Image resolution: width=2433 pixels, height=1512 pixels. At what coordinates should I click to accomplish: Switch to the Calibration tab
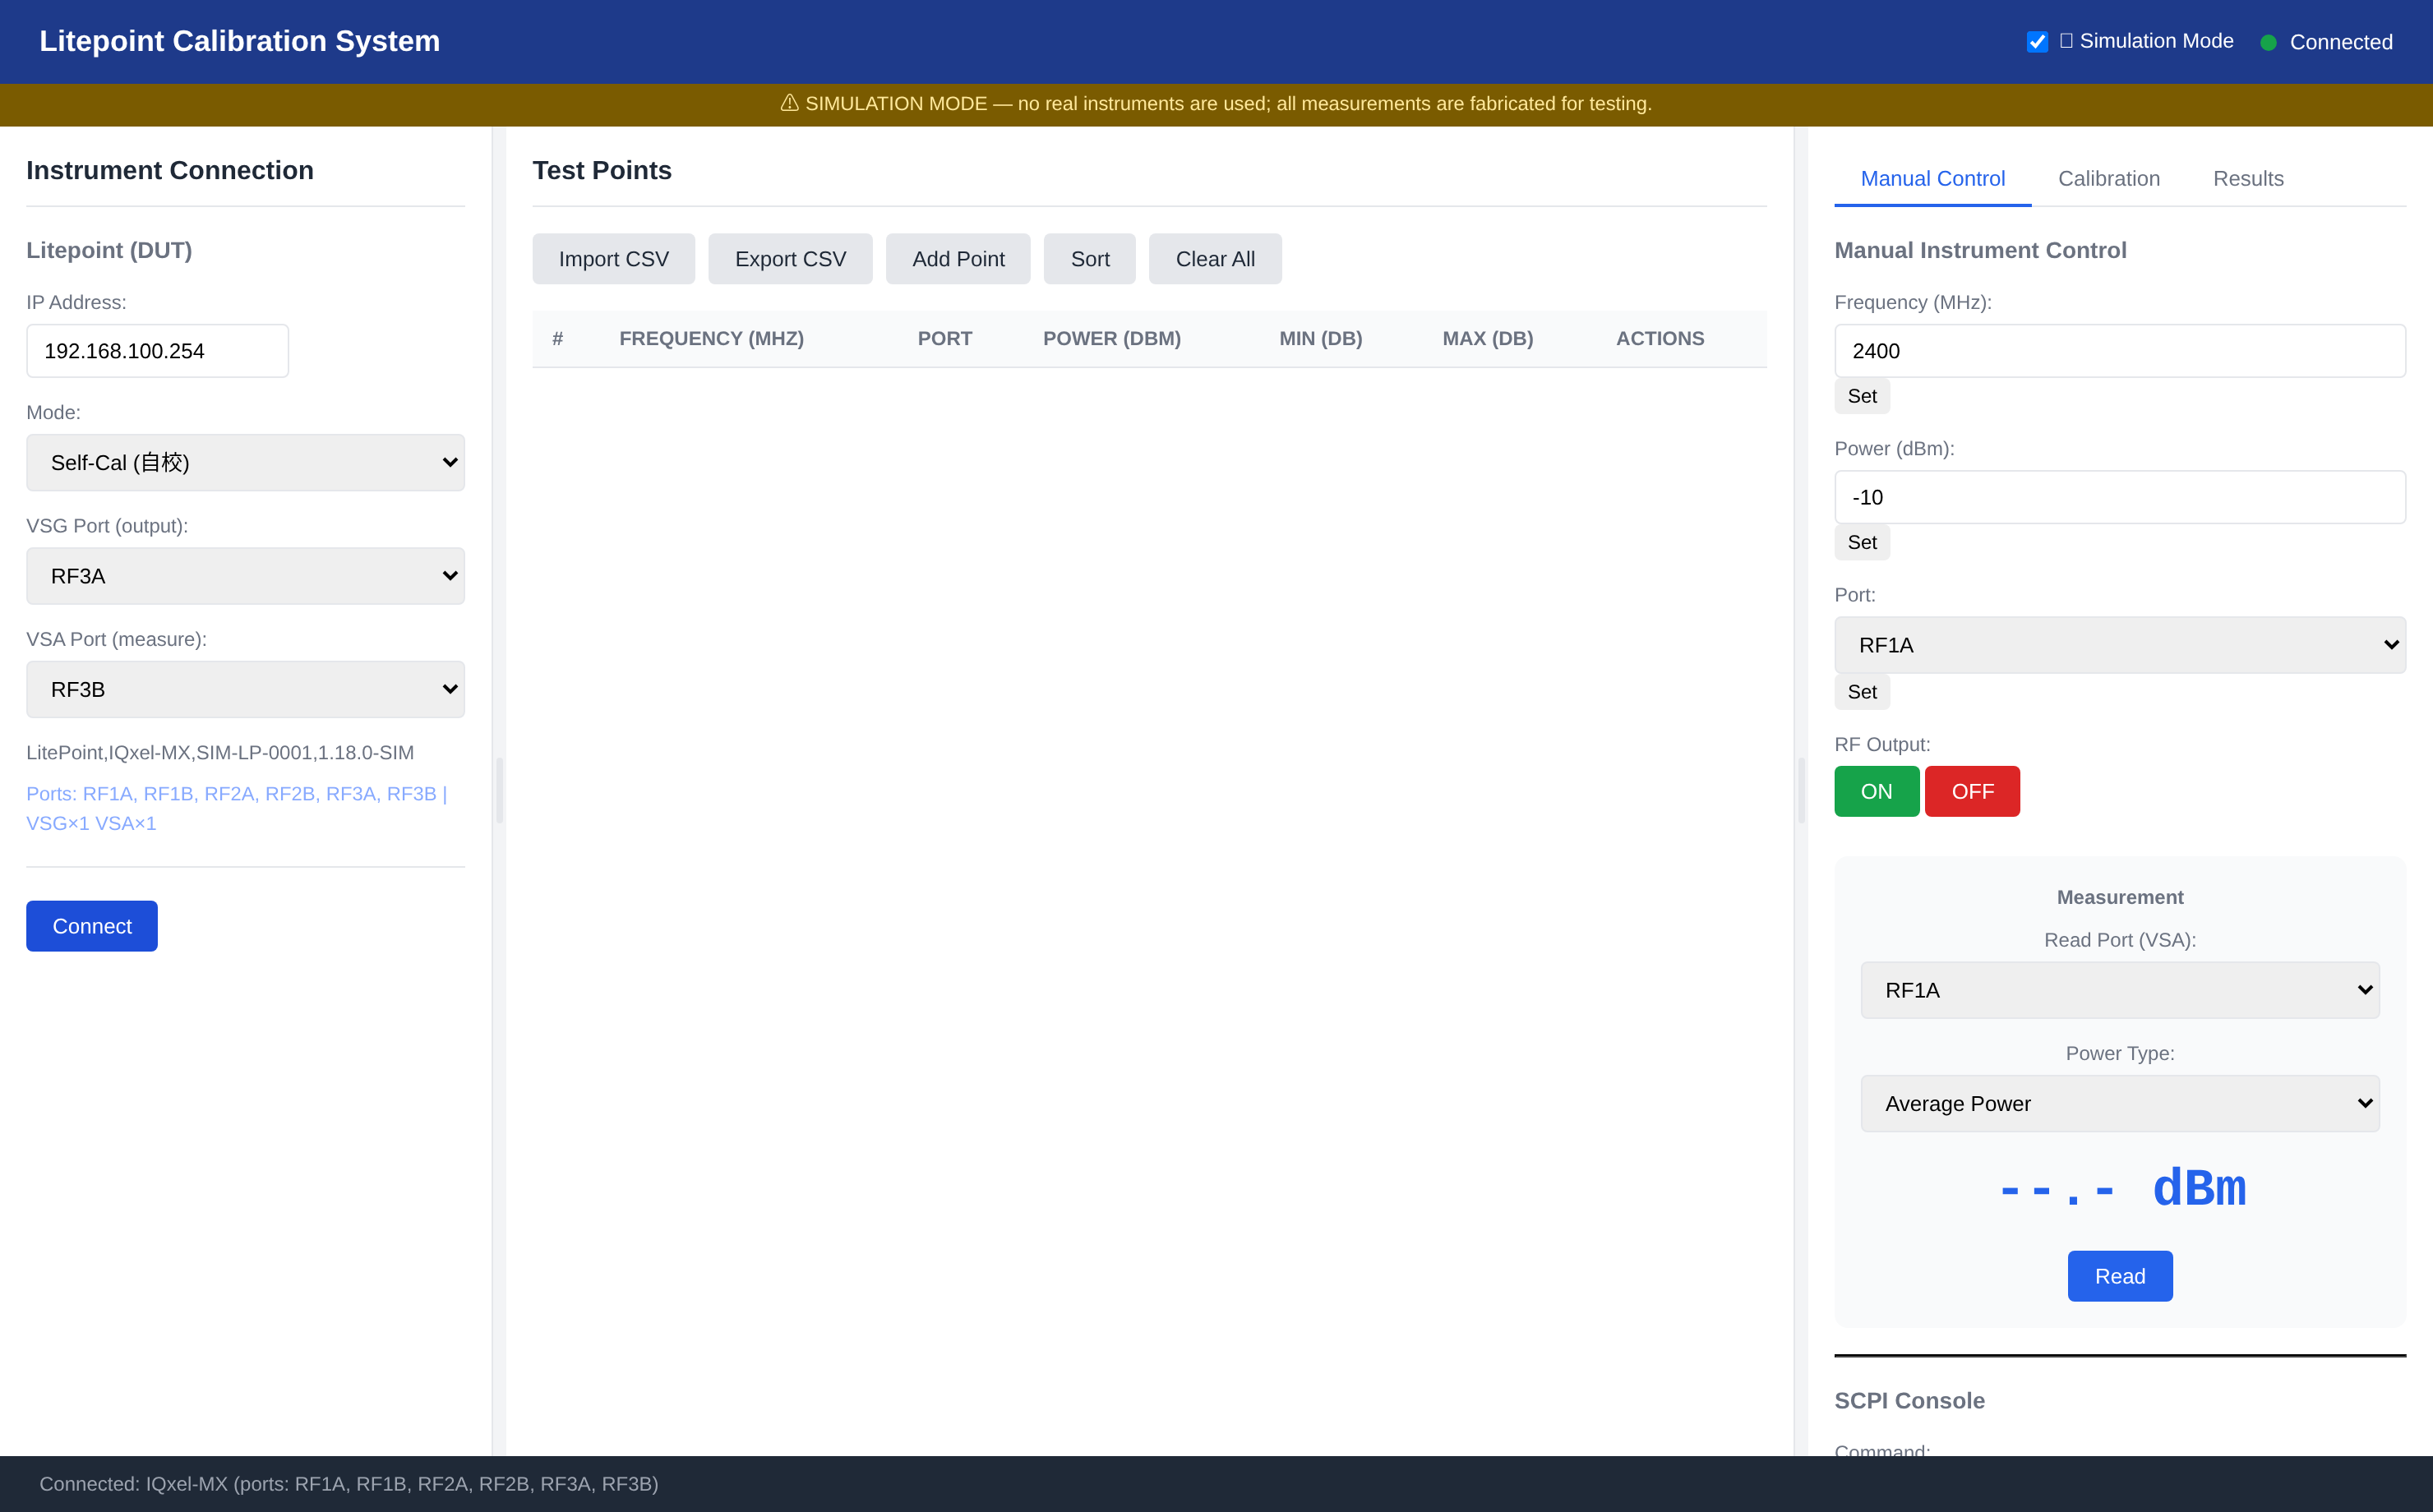tap(2109, 179)
